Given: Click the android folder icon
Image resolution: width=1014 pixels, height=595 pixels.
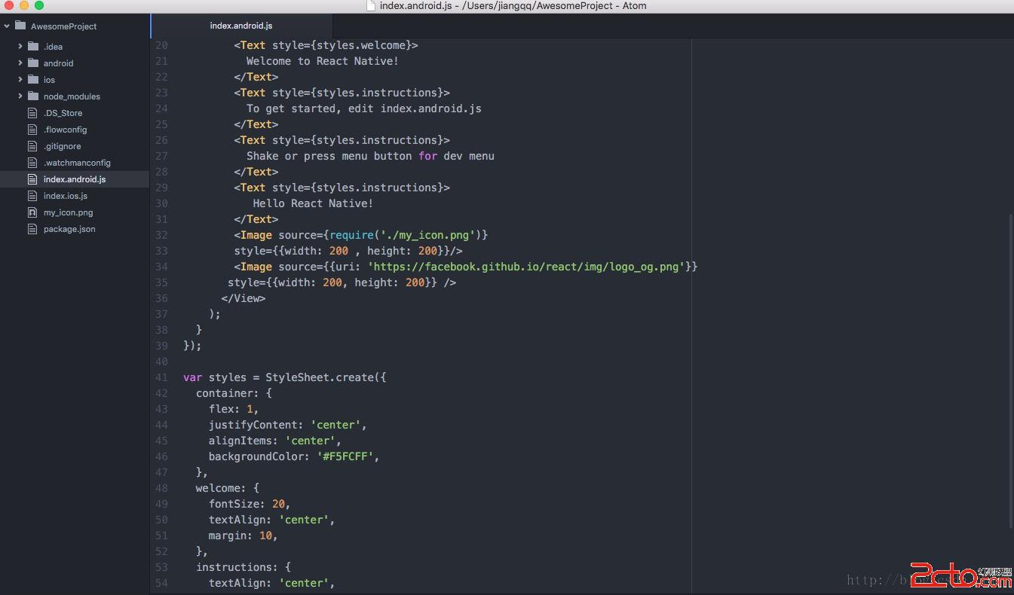Looking at the screenshot, I should pos(32,63).
